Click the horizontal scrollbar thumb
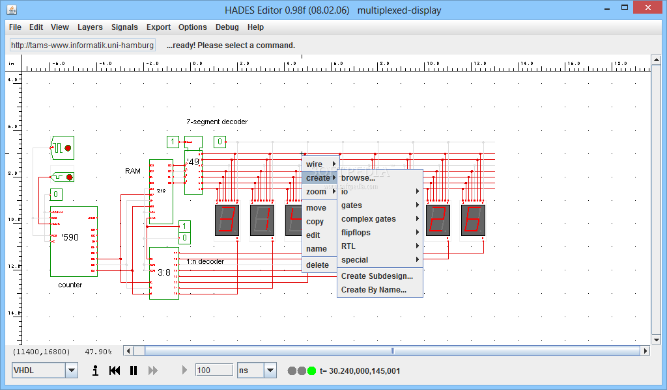This screenshot has width=667, height=390. coord(392,351)
